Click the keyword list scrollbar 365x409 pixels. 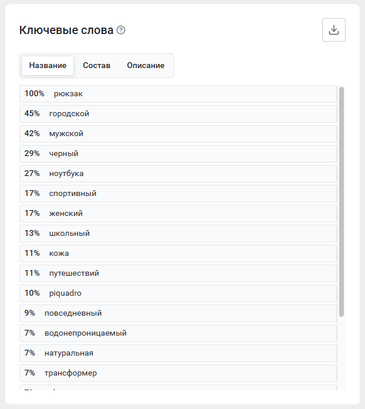click(342, 202)
